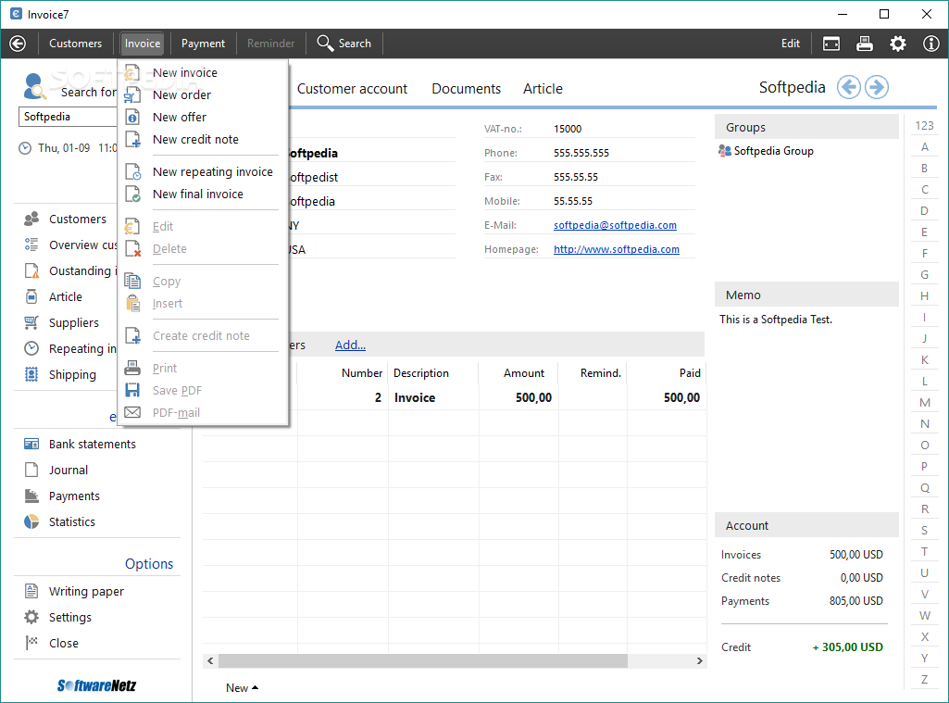Select New final invoice entry
Viewport: 949px width, 703px height.
point(198,195)
